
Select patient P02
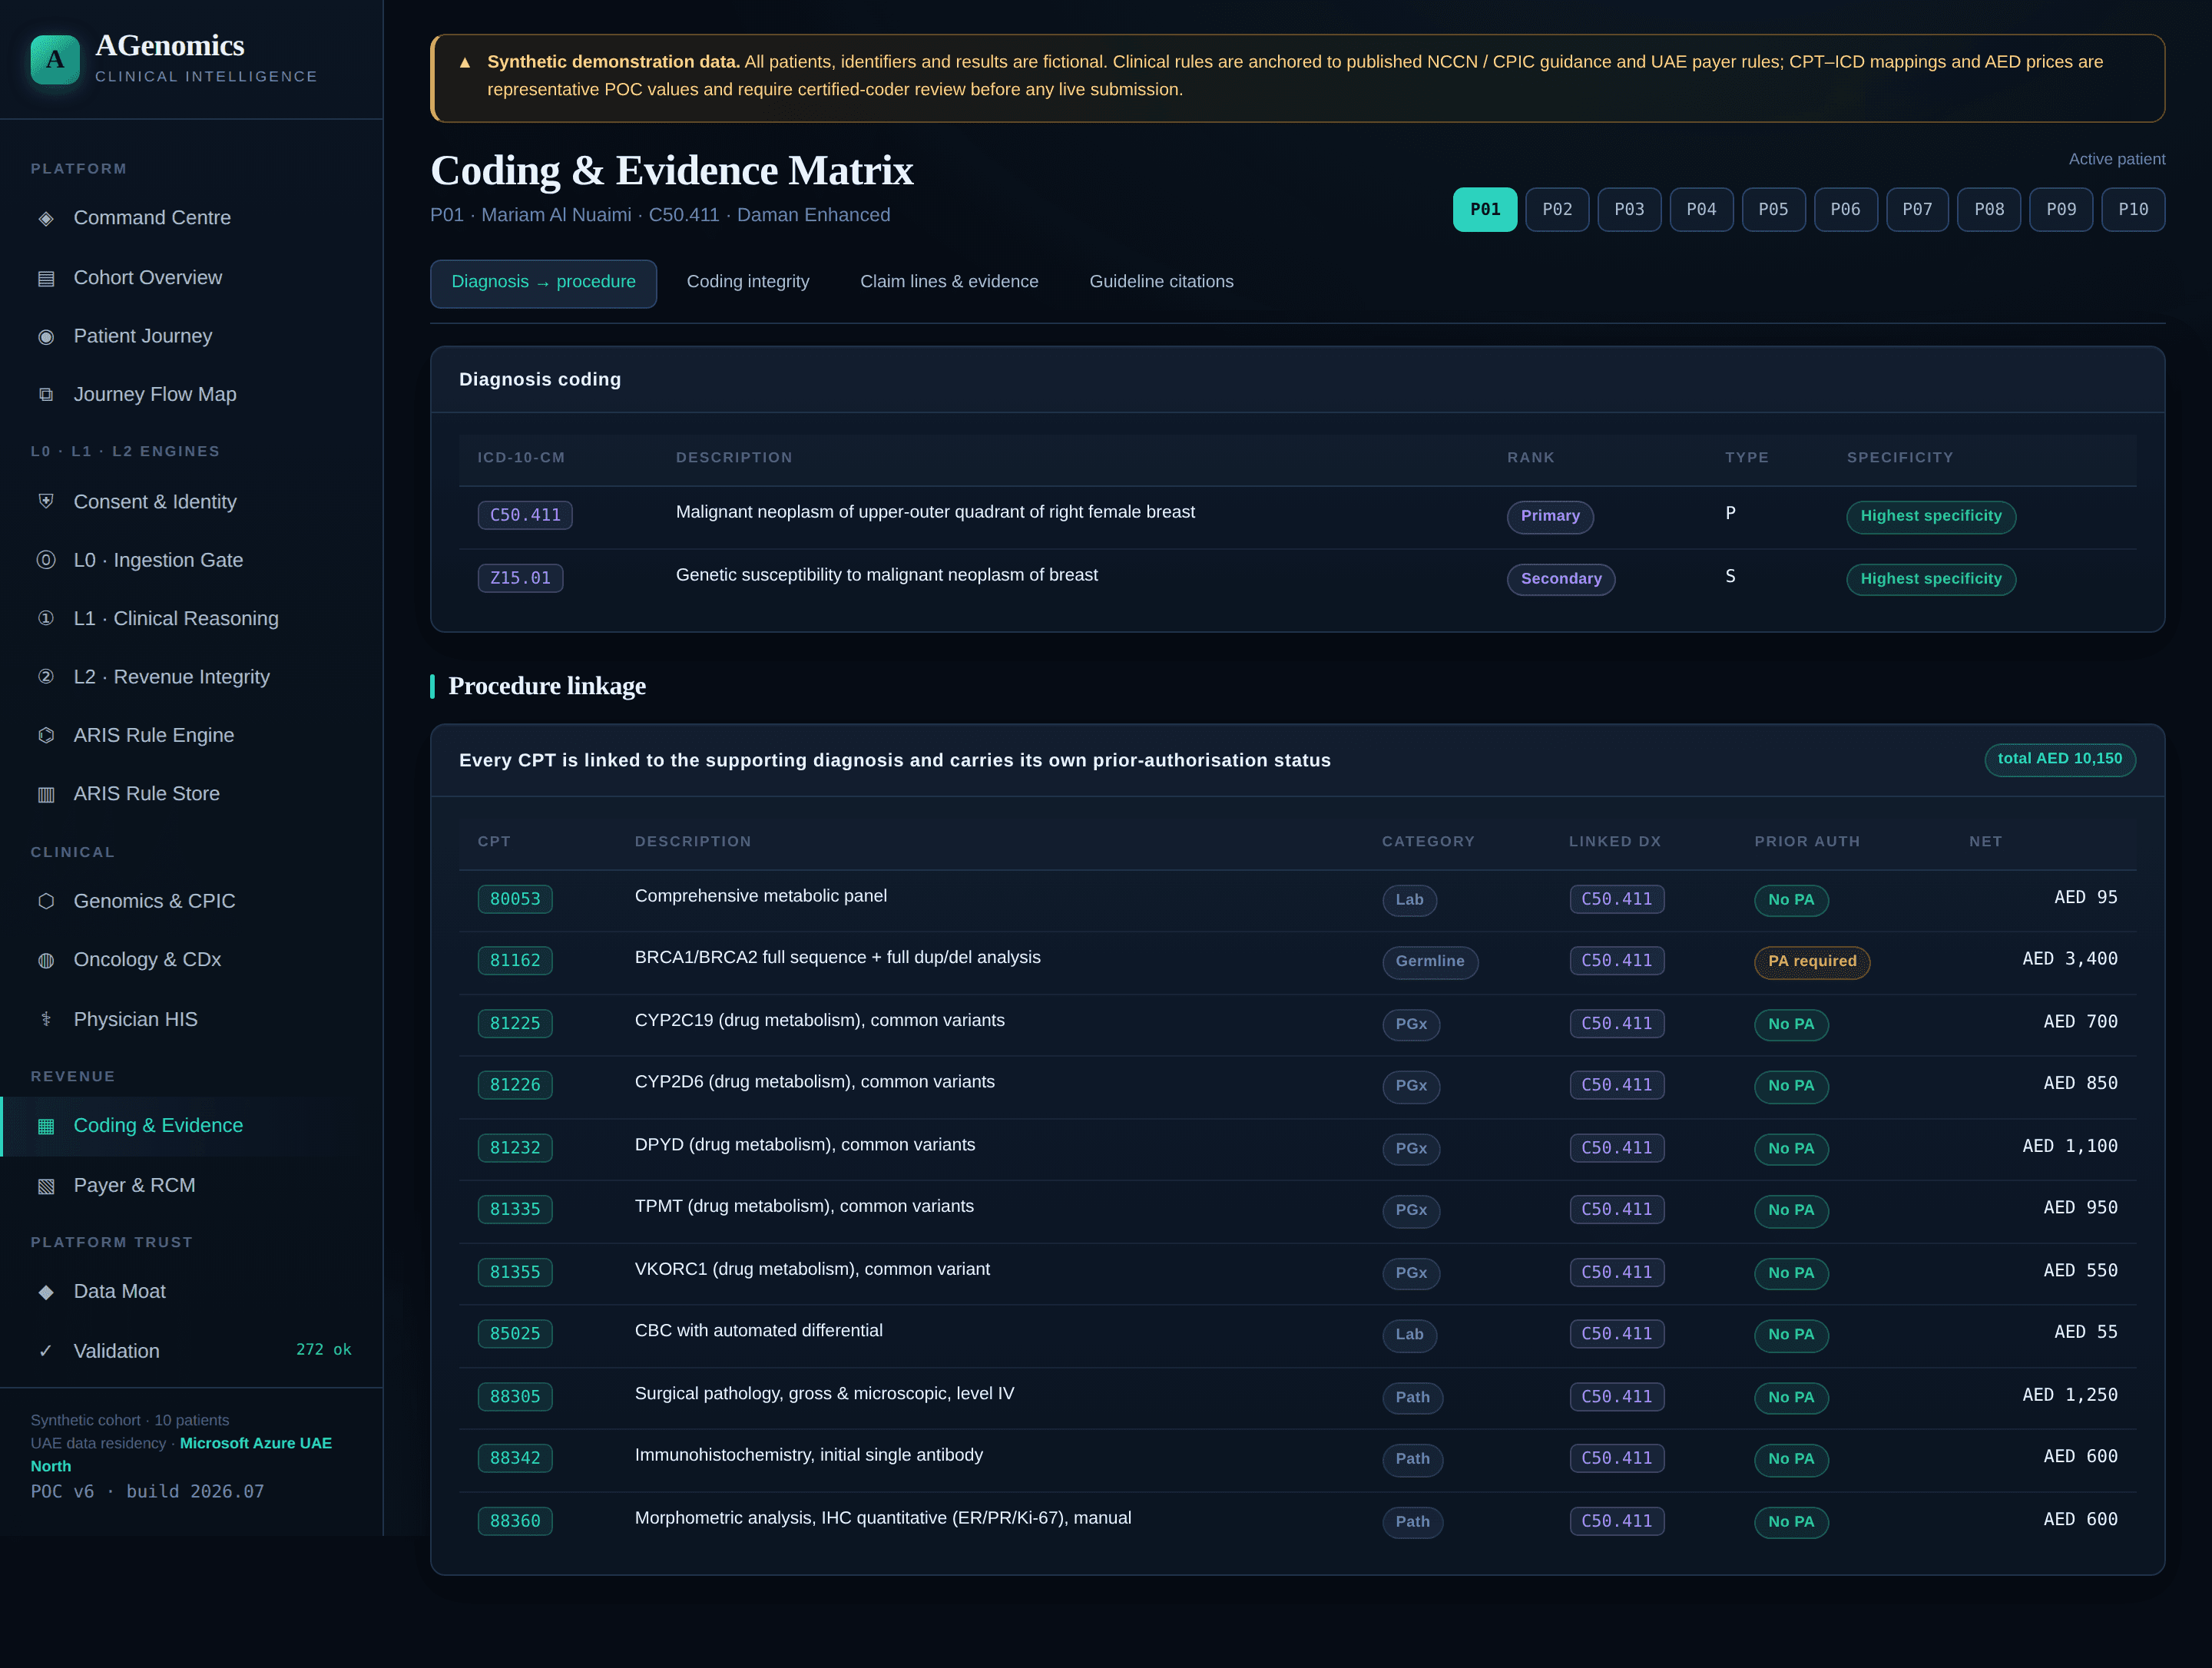pyautogui.click(x=1557, y=210)
